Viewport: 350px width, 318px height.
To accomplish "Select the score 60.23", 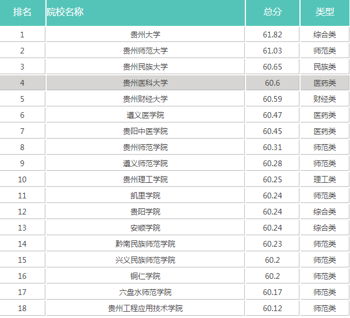I will pos(272,244).
